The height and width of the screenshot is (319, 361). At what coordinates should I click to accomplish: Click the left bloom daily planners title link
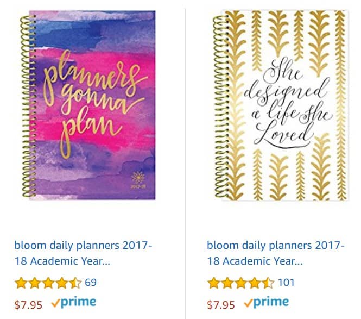(83, 253)
